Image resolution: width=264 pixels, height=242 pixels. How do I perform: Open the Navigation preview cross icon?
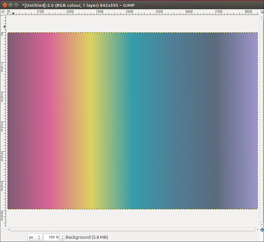[262, 230]
